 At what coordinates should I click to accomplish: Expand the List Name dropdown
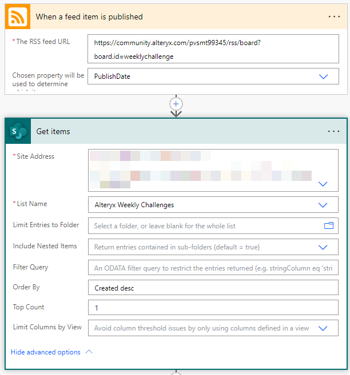point(323,205)
